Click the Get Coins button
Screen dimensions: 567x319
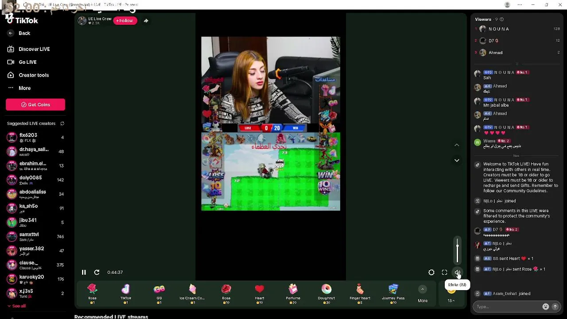(35, 105)
